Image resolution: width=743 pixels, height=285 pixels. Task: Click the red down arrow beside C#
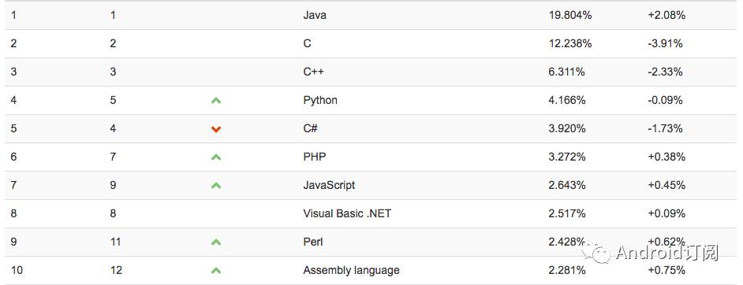216,129
